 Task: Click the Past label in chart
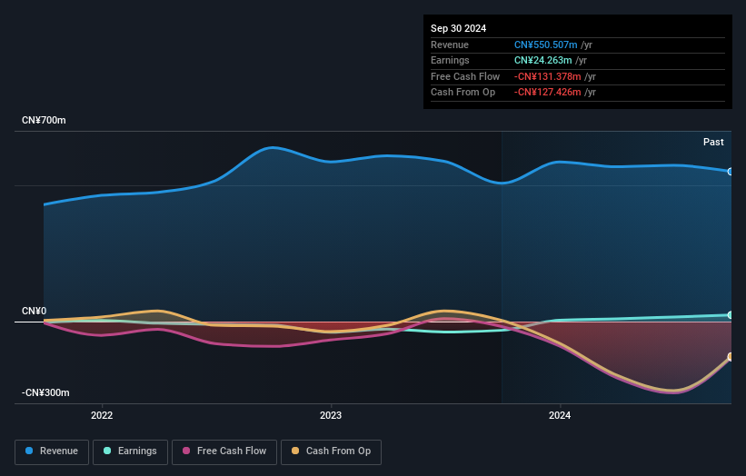click(713, 142)
